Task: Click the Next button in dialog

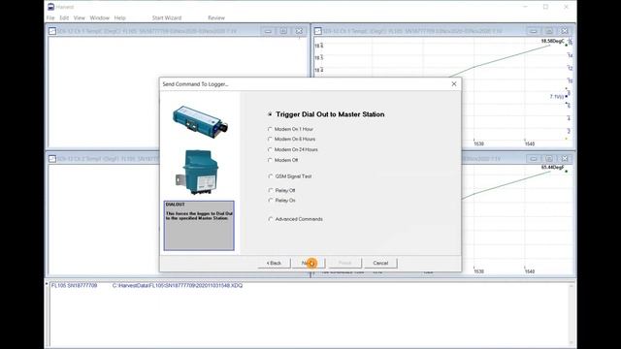Action: tap(309, 263)
